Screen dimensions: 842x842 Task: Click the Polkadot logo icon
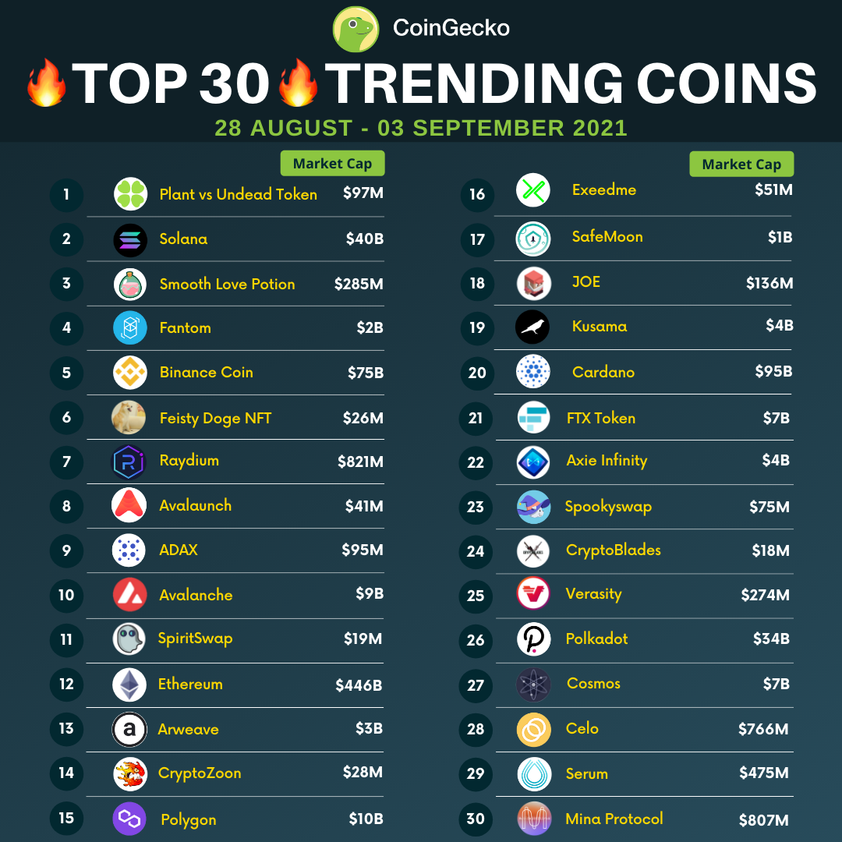pos(534,639)
